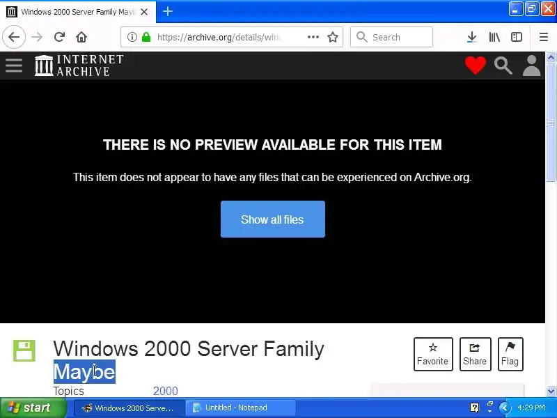Toggle the browser sidebar view
The width and height of the screenshot is (557, 418).
tap(517, 37)
